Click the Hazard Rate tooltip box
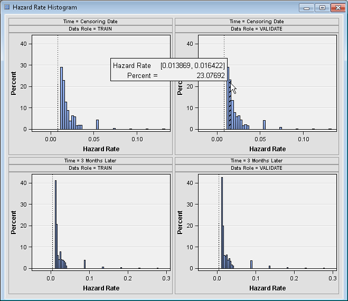This screenshot has width=348, height=301. 169,70
